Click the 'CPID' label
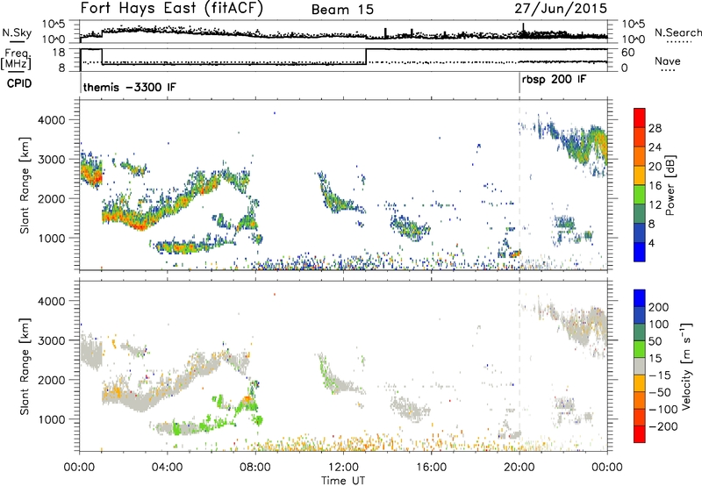Screen dimensions: 702x486 tap(19, 83)
